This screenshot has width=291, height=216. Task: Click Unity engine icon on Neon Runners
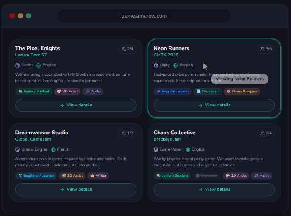[156, 65]
